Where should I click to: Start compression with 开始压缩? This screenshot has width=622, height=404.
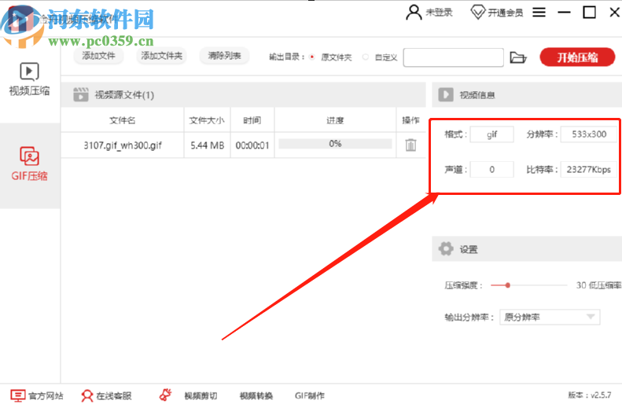pyautogui.click(x=577, y=57)
